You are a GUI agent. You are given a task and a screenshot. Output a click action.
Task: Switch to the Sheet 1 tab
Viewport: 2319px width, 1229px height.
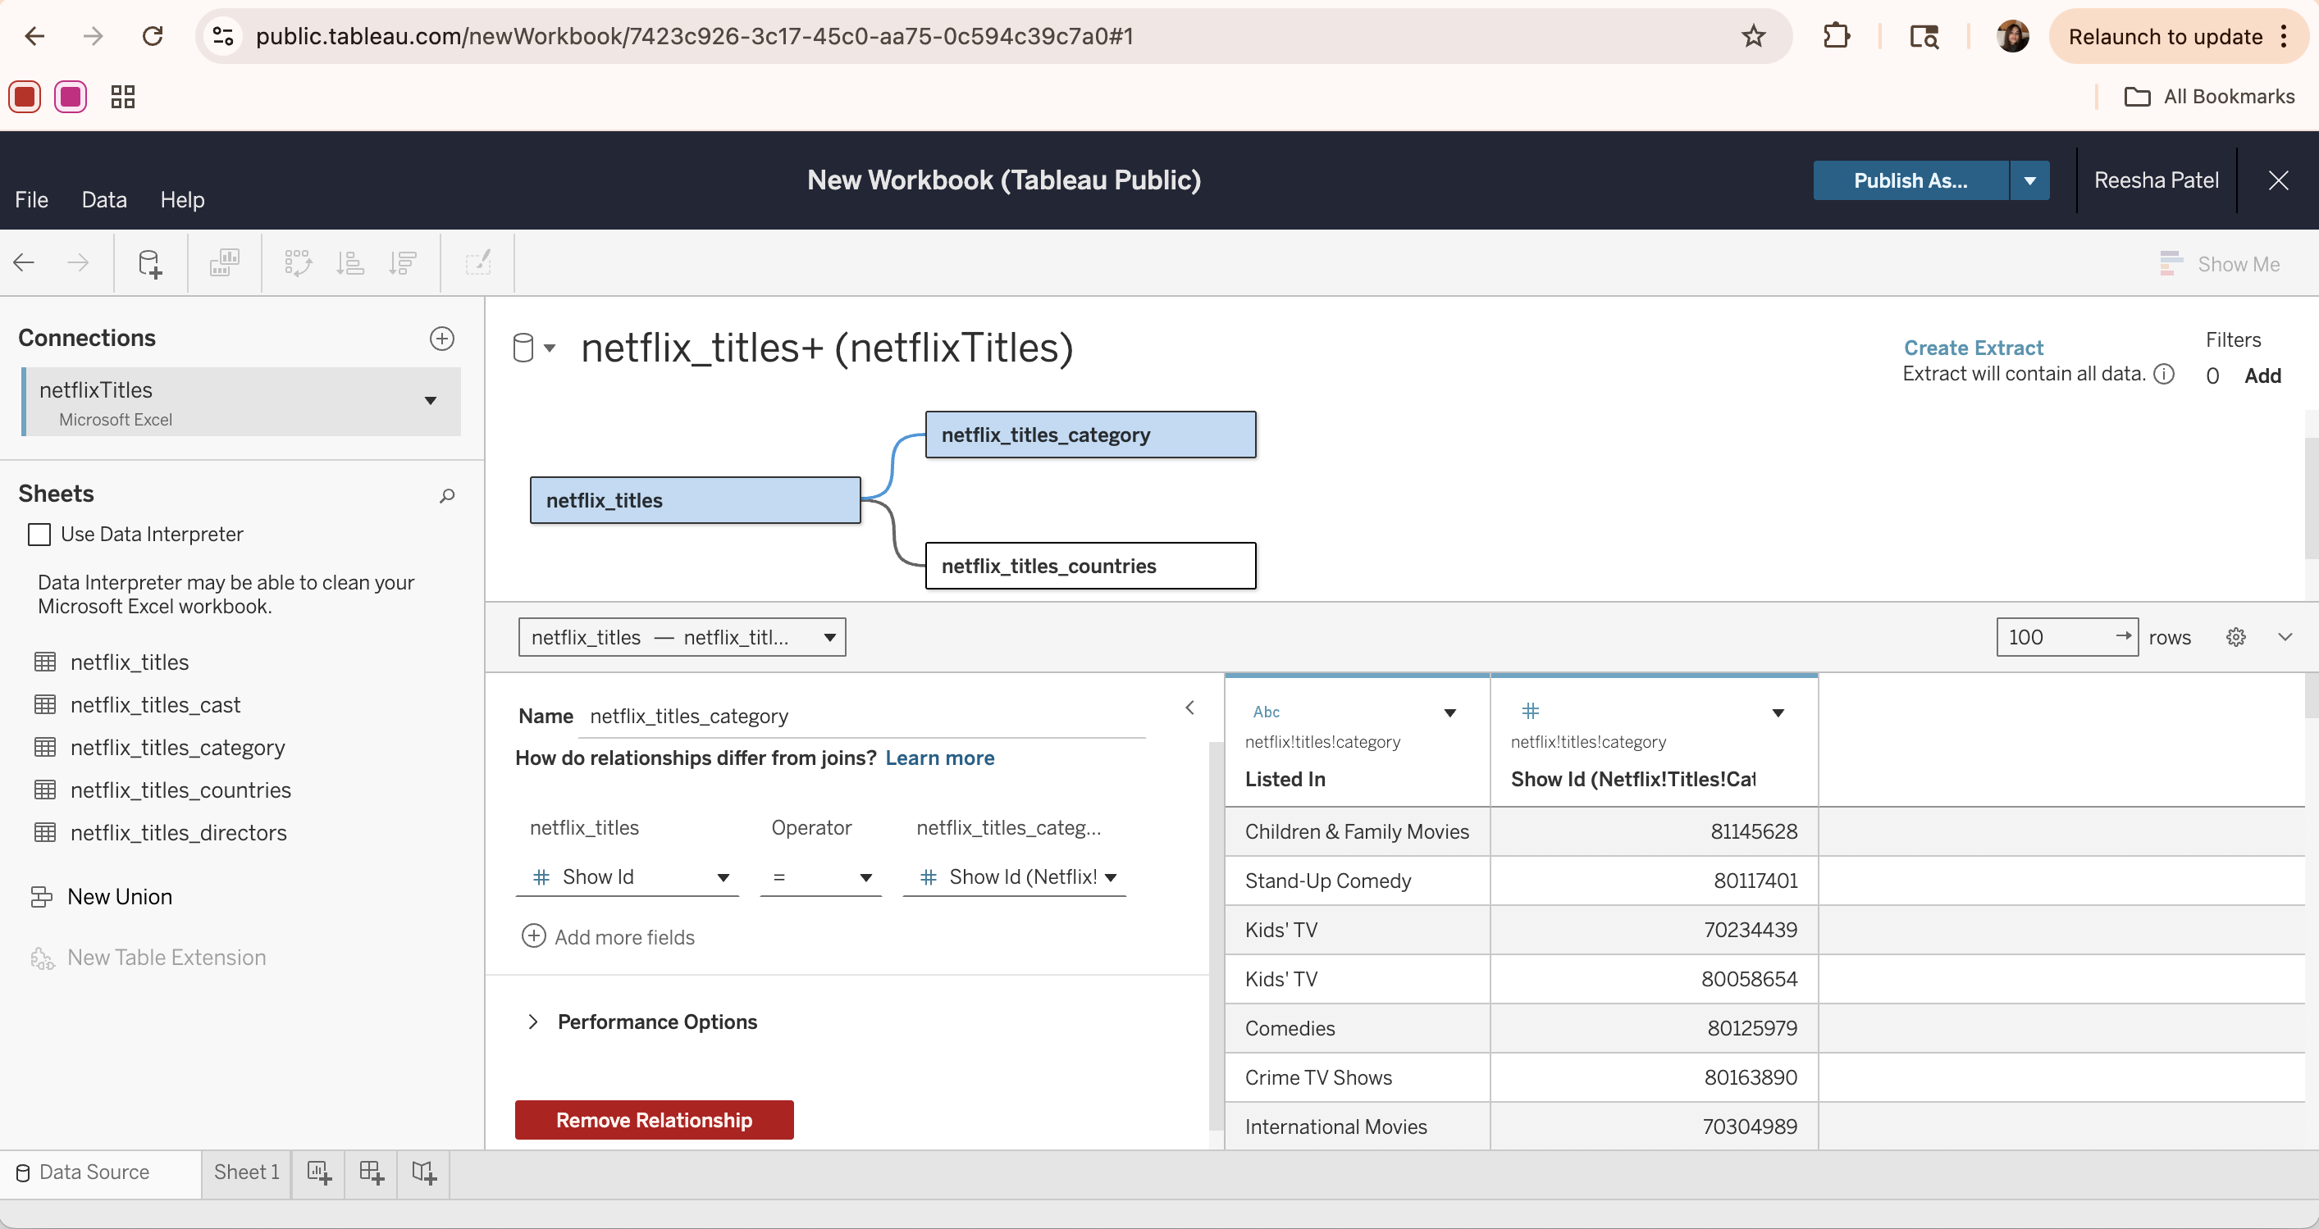[246, 1172]
